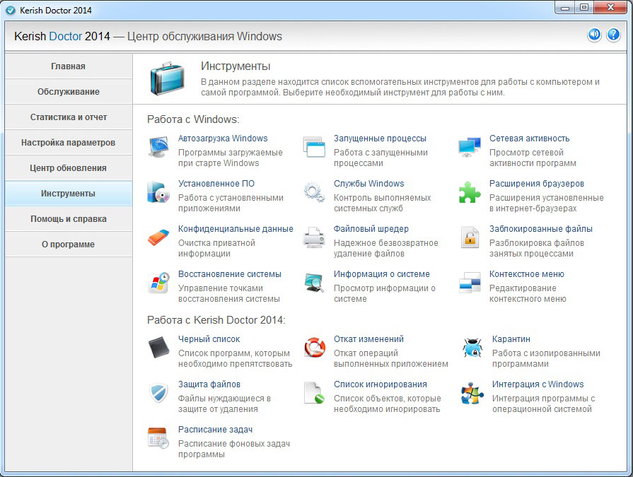
Task: Click the Автозагрузка Windows monitor icon
Action: 158,147
